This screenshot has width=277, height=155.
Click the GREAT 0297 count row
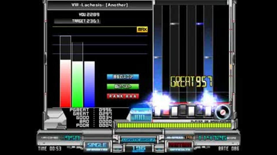[x=92, y=114]
